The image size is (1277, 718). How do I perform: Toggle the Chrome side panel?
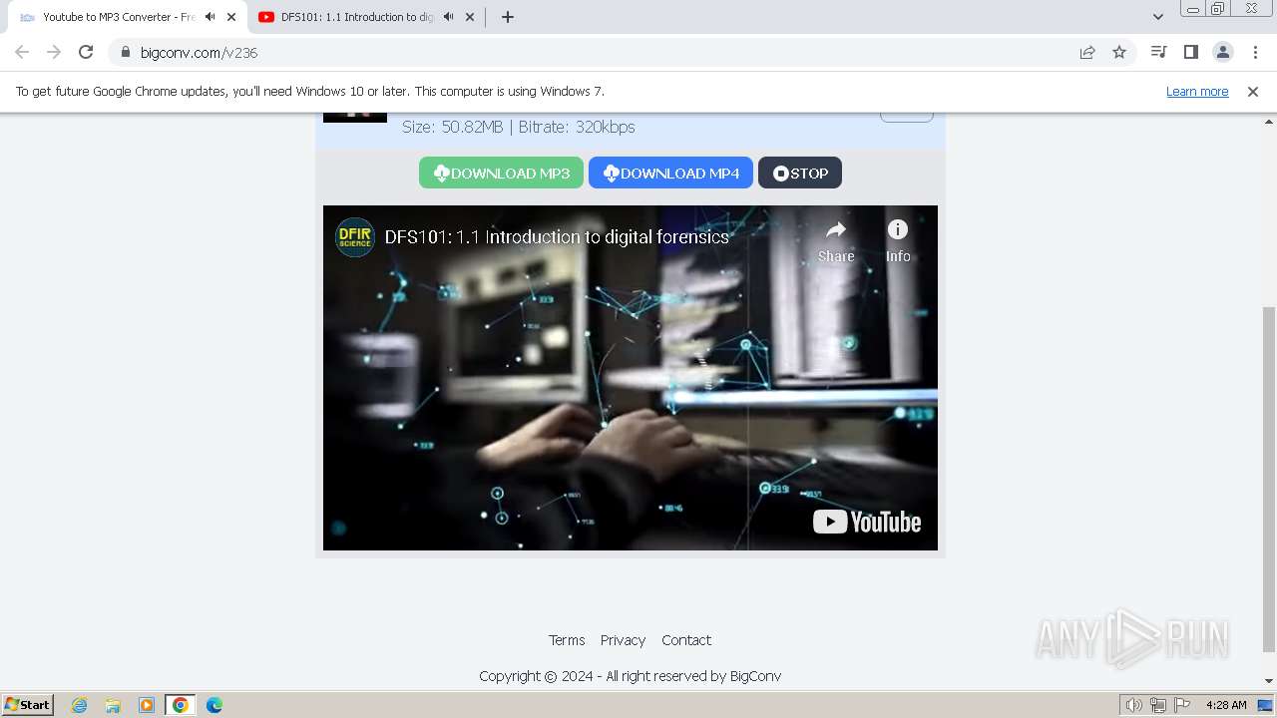pyautogui.click(x=1190, y=52)
